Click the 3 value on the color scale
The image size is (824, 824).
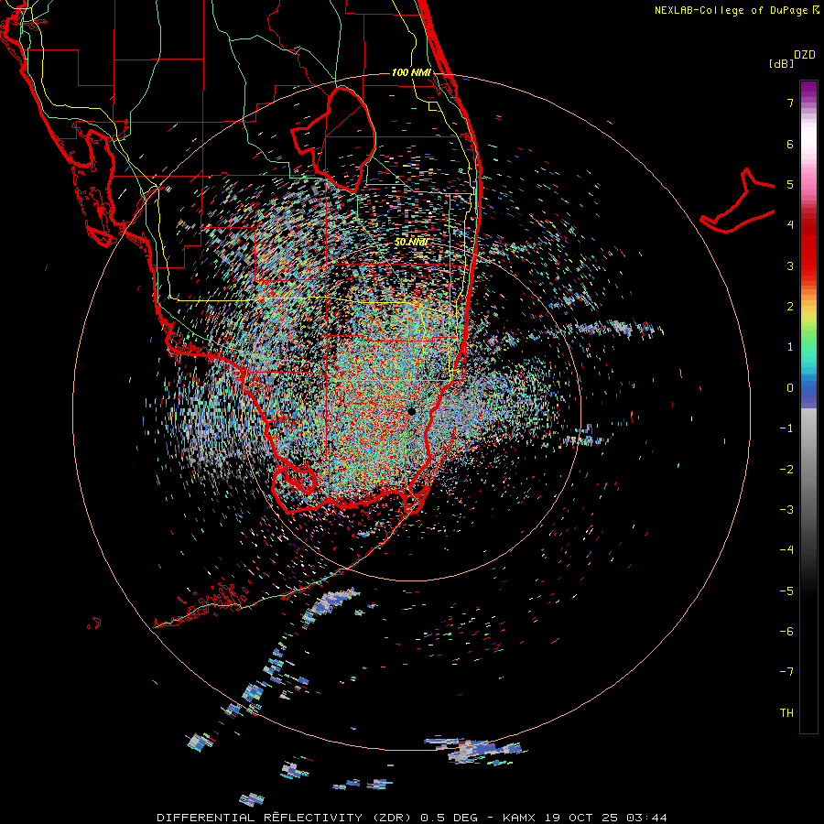point(790,266)
